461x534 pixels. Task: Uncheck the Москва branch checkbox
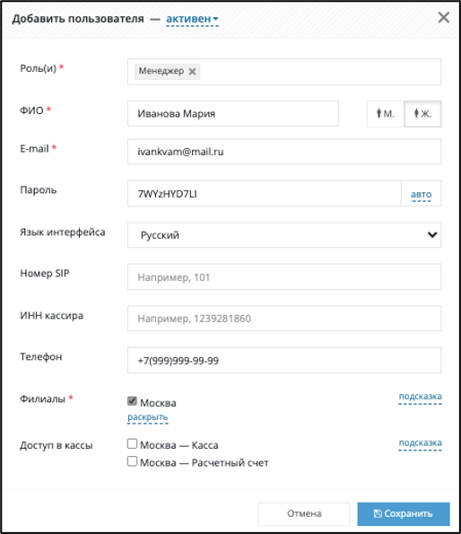(x=132, y=401)
